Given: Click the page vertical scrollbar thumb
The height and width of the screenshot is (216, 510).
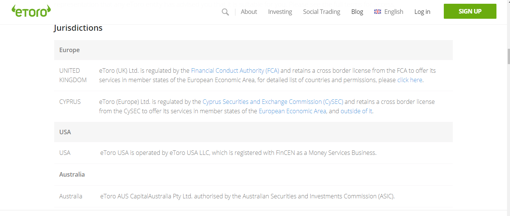Looking at the screenshot, I should 508,56.
